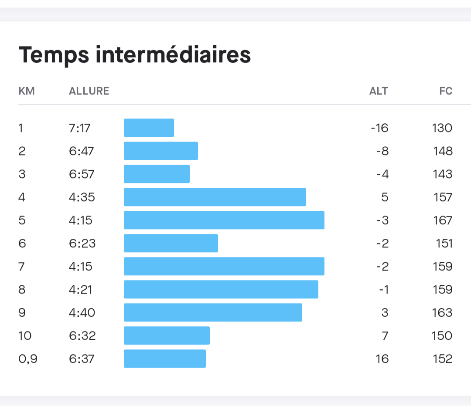
Task: Tap the heart rate value 163
Action: 443,313
